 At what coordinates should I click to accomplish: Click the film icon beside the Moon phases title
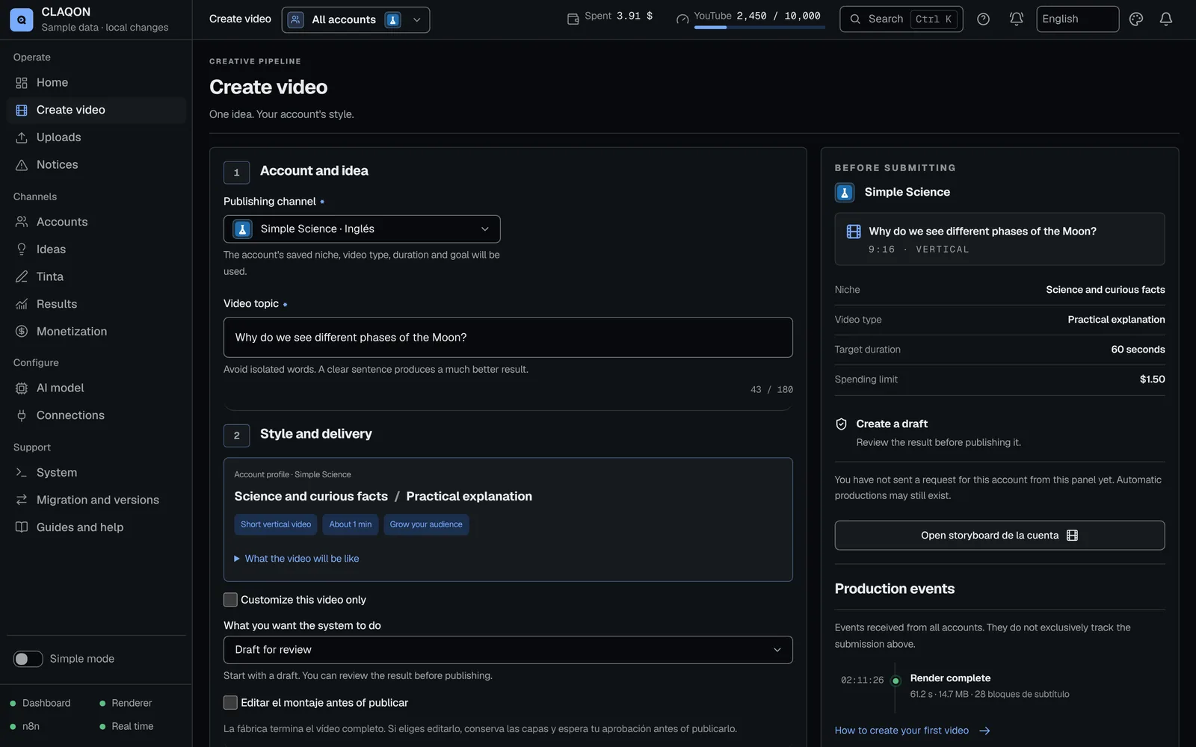854,232
